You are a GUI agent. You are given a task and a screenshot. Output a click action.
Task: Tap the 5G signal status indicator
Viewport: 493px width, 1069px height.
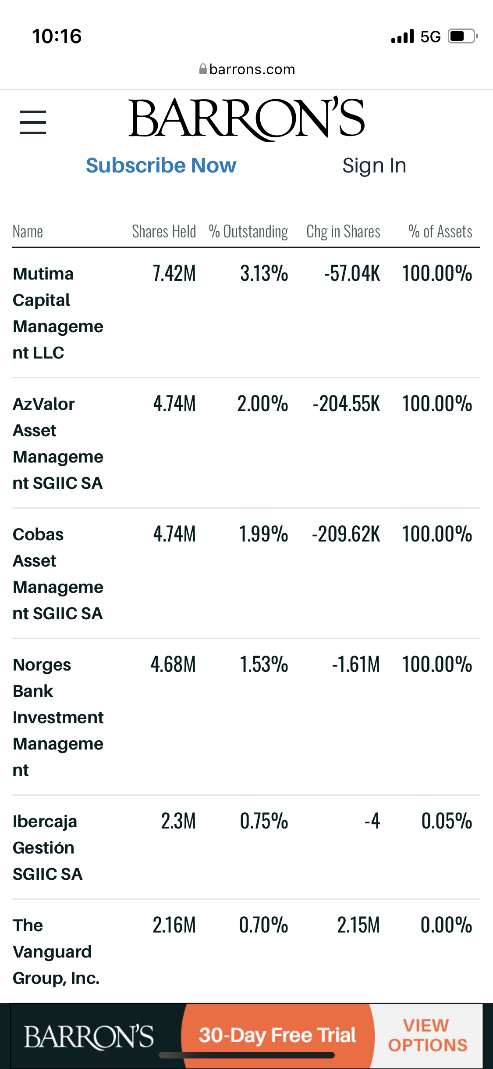[x=430, y=36]
